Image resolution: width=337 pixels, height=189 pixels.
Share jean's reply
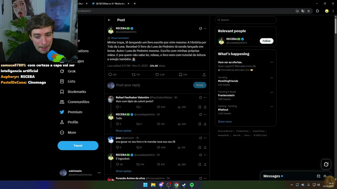click(x=205, y=148)
